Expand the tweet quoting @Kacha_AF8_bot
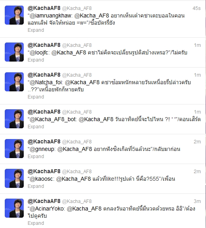The width and height of the screenshot is (206, 228). coord(36,127)
